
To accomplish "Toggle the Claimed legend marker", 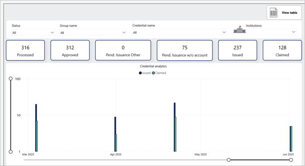I will pyautogui.click(x=153, y=73).
